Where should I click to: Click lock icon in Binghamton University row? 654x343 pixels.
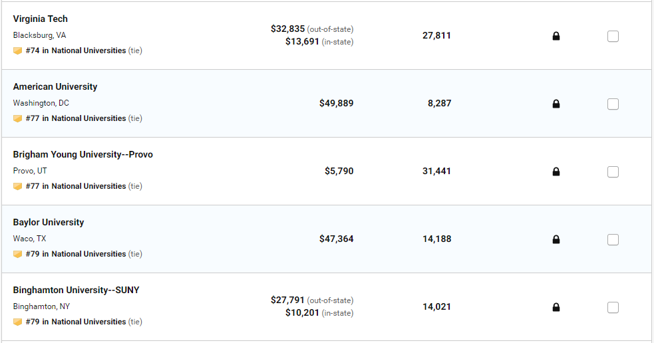tap(556, 307)
